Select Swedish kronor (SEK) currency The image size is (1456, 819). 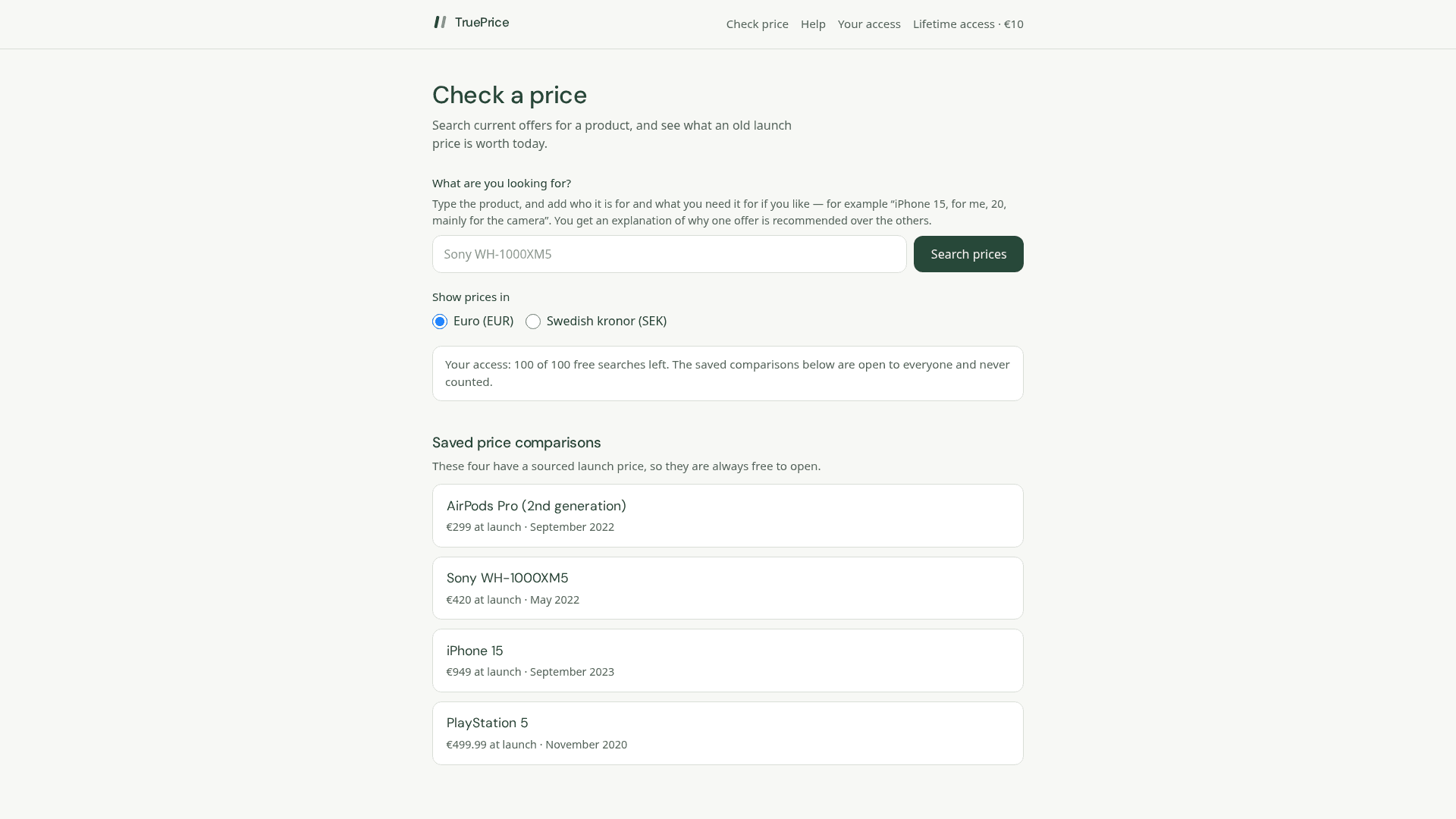tap(533, 322)
